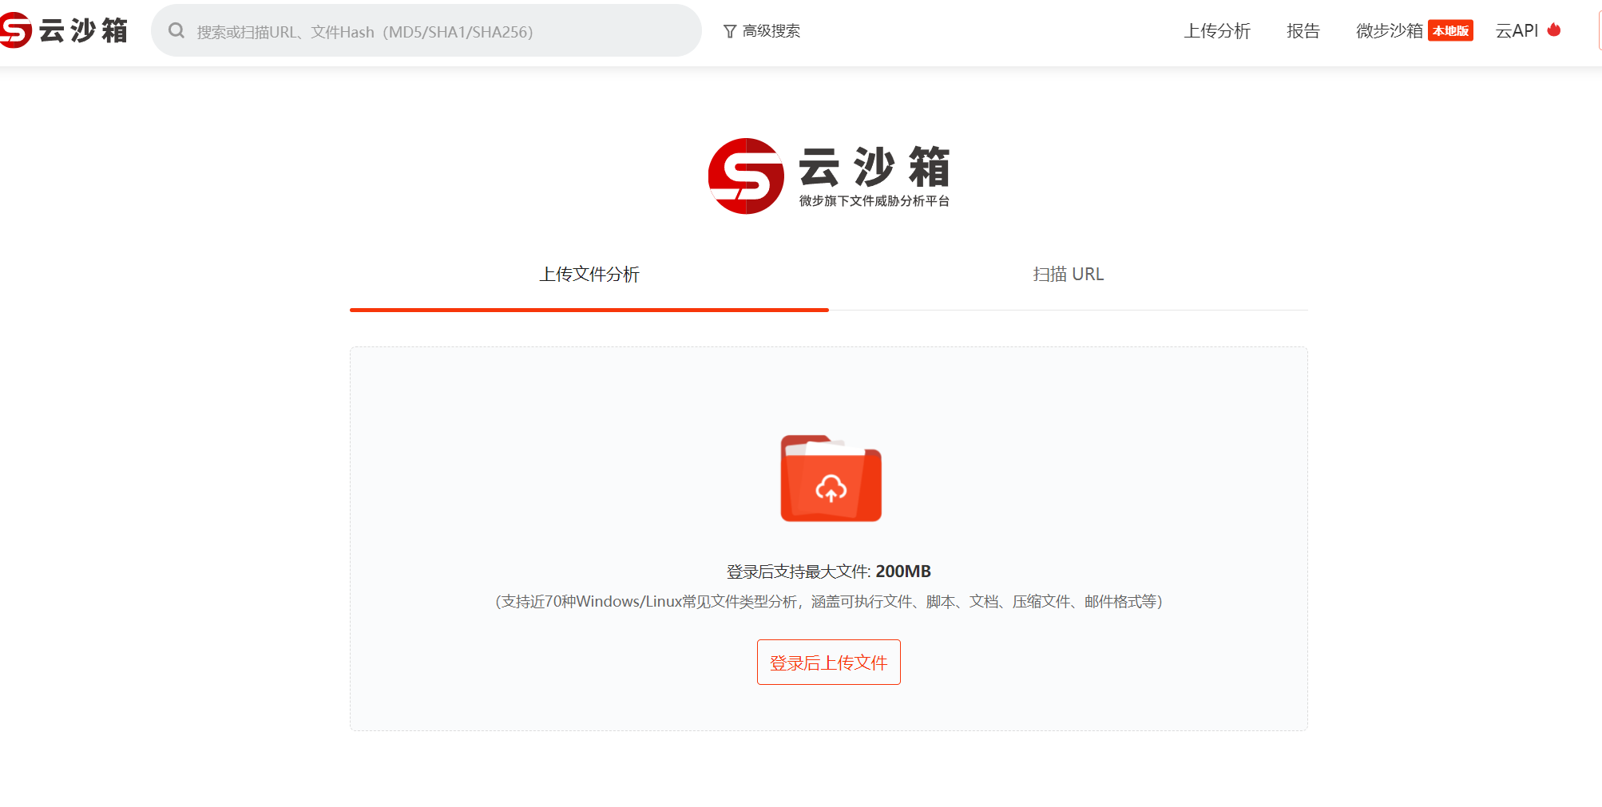This screenshot has height=807, width=1602.
Task: Click the circular S emblem above the tabs
Action: 748,176
